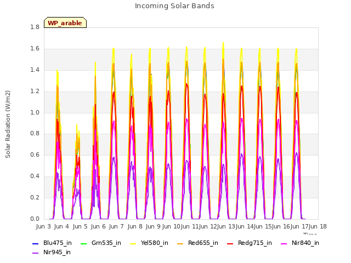The width and height of the screenshot is (351, 263).
Task: Click the 1.6 y-axis tick label
Action: tap(35, 49)
